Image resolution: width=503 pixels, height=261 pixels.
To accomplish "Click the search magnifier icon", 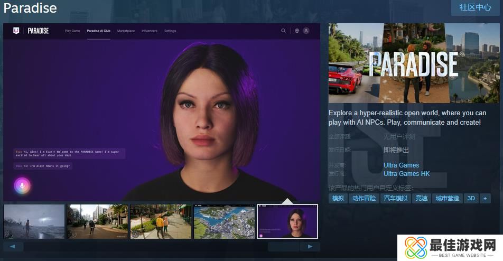I will [x=283, y=31].
